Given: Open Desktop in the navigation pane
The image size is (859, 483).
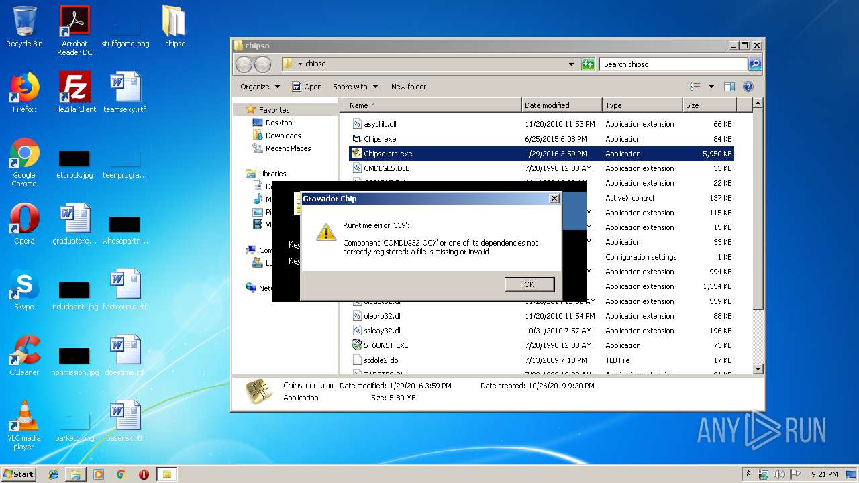Looking at the screenshot, I should 279,123.
